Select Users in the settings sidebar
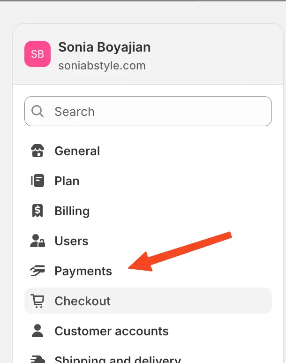The width and height of the screenshot is (286, 363). pyautogui.click(x=72, y=241)
